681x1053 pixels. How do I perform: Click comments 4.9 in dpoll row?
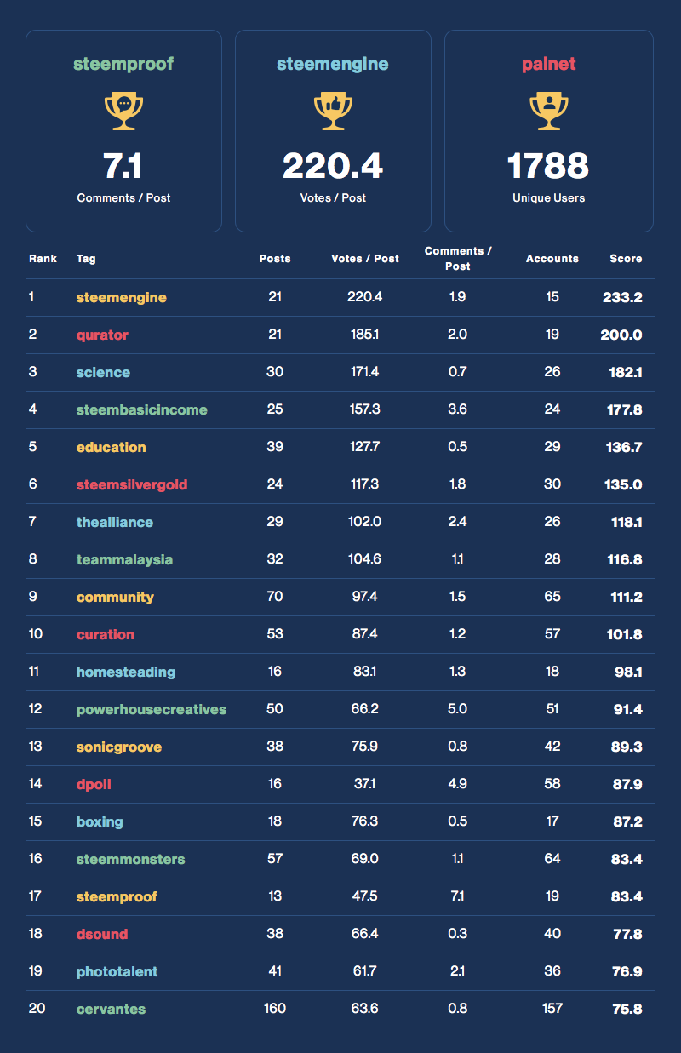coord(457,784)
